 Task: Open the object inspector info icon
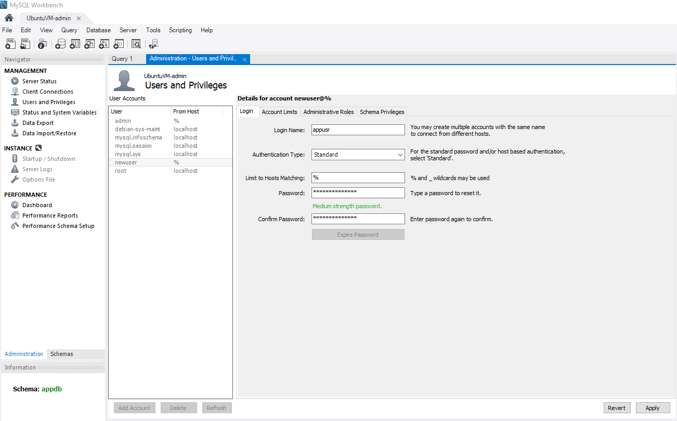43,44
